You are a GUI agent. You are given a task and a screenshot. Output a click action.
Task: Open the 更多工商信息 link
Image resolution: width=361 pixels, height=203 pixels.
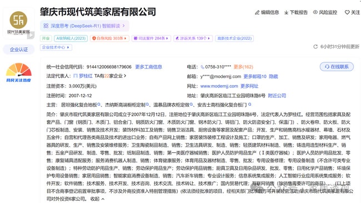pyautogui.click(x=148, y=67)
